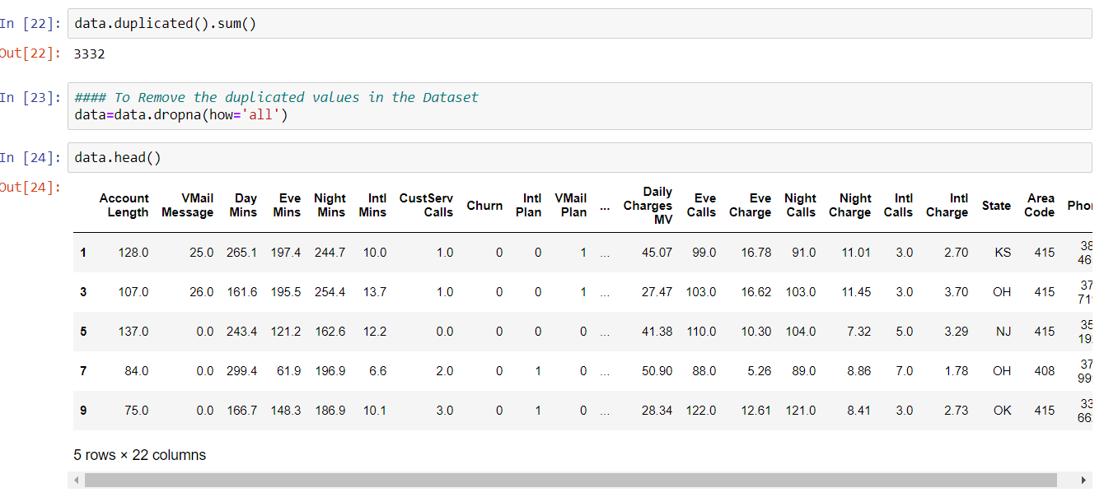Click Eve Calls value 110.0
The width and height of the screenshot is (1104, 497).
701,332
